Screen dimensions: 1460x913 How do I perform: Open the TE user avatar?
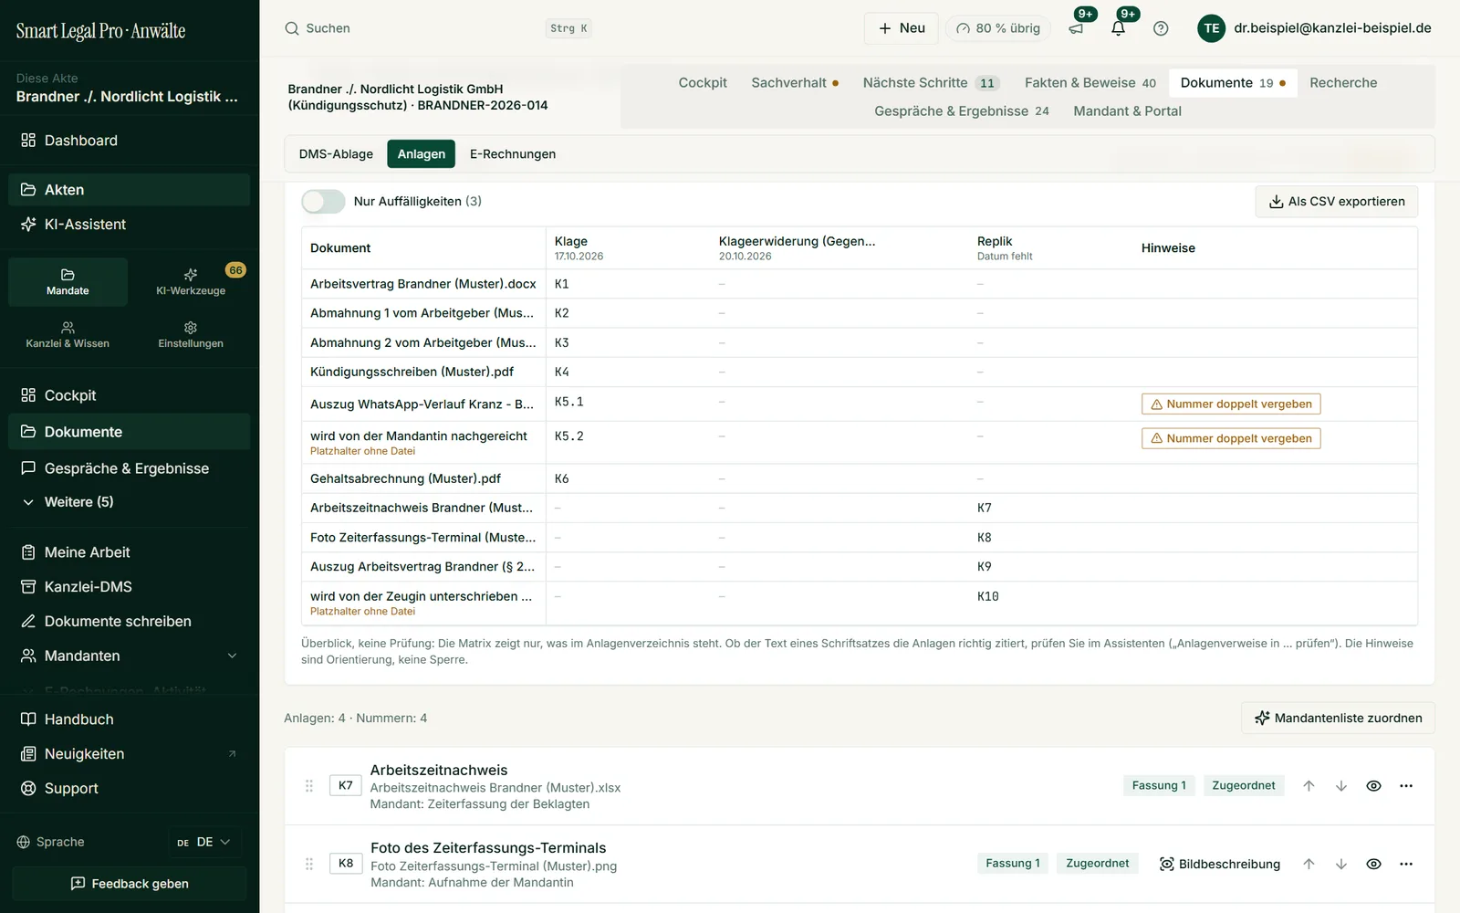pyautogui.click(x=1211, y=28)
